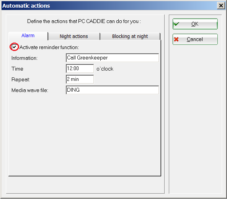This screenshot has height=199, width=227.
Task: Click the Time label text
Action: [x=17, y=69]
